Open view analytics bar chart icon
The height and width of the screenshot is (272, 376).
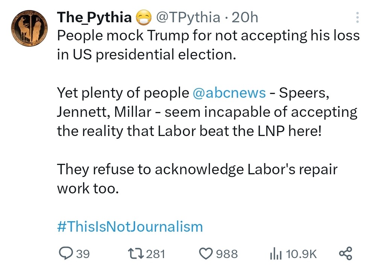275,254
